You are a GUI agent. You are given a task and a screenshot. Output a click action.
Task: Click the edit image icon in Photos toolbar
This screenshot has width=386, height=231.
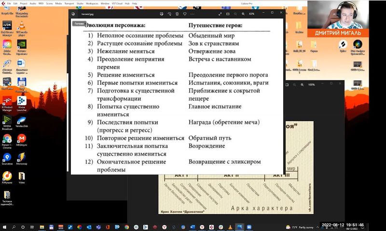click(x=162, y=14)
